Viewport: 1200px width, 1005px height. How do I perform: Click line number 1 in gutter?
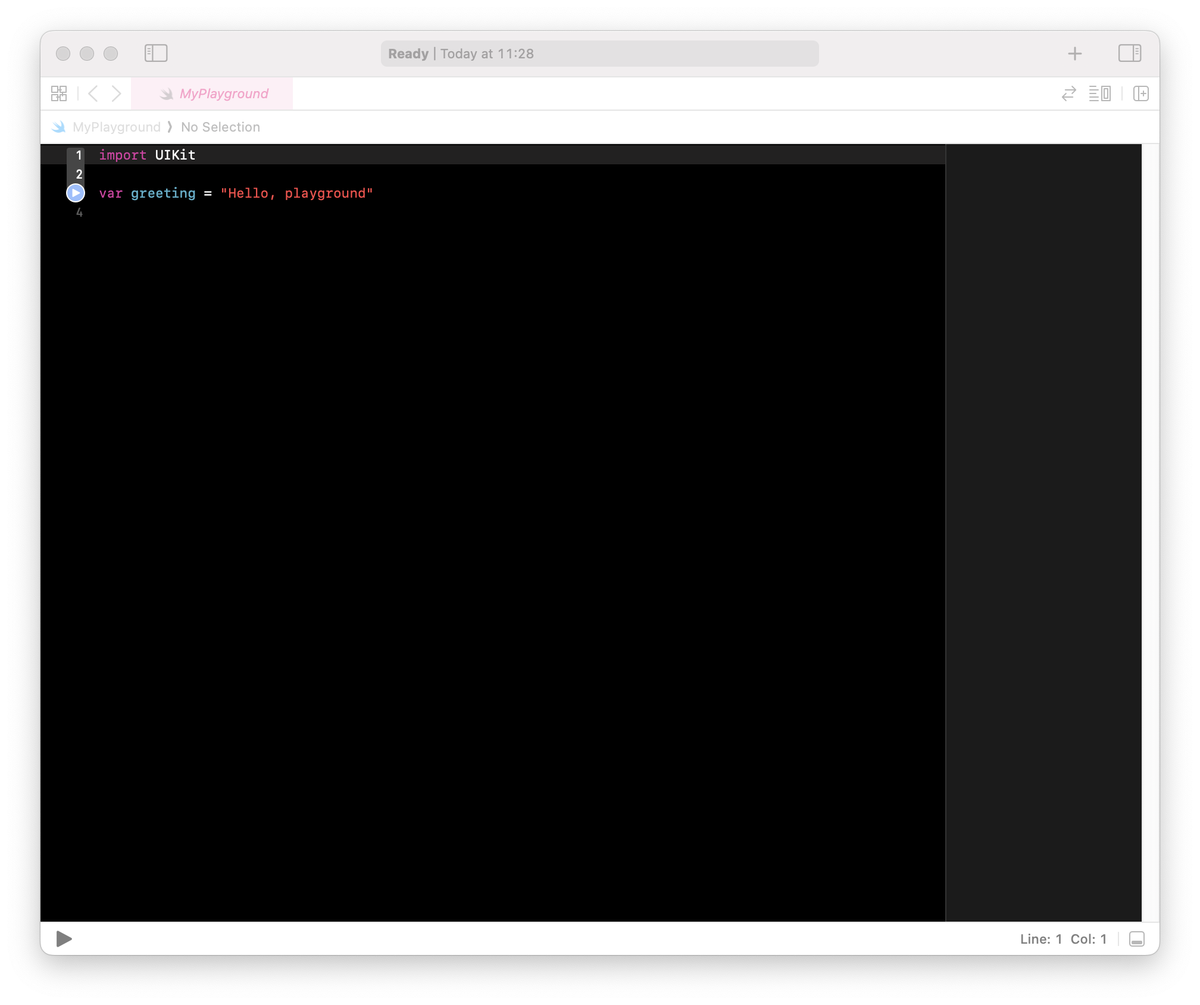click(x=79, y=155)
